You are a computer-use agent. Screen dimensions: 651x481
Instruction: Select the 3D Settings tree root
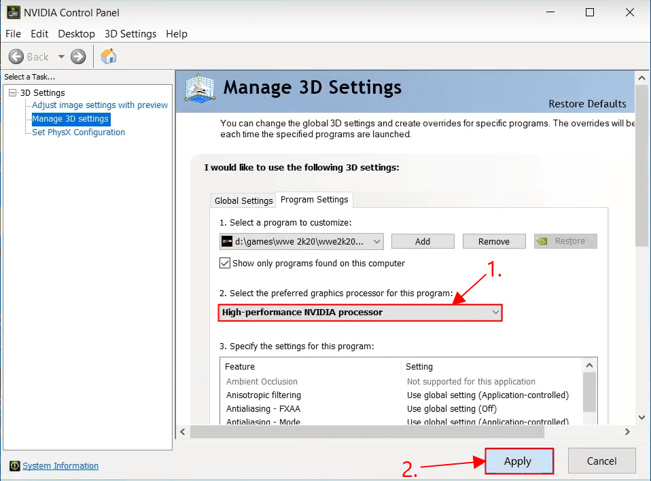43,92
